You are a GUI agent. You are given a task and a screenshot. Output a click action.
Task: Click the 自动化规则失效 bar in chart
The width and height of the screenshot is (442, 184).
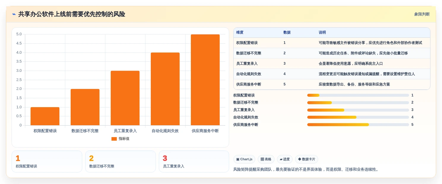(x=165, y=89)
